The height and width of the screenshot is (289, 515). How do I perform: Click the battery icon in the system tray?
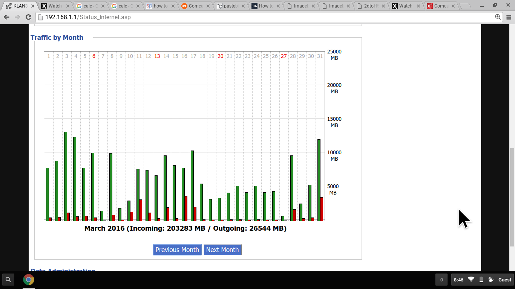pos(481,279)
